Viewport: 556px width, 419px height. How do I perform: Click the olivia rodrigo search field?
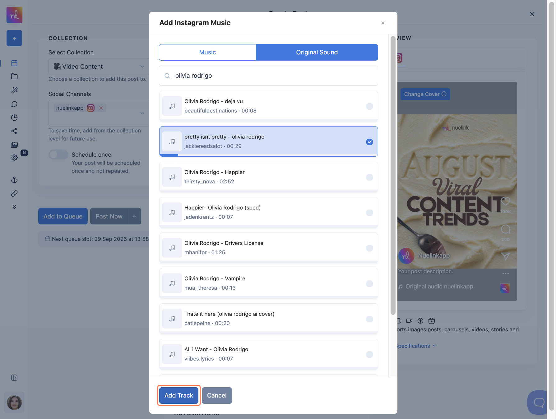coord(269,76)
